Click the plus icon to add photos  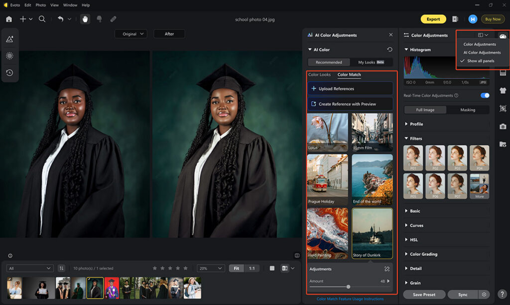click(x=23, y=19)
